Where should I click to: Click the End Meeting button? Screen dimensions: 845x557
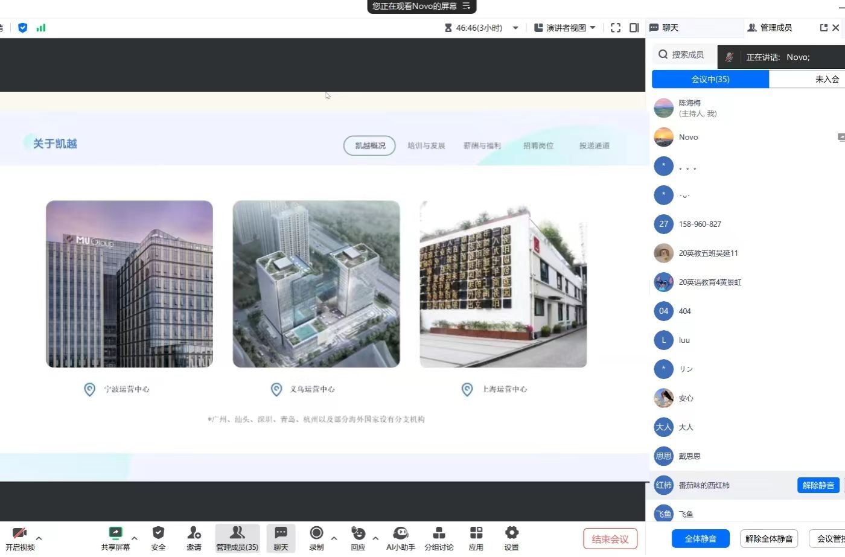click(x=610, y=538)
